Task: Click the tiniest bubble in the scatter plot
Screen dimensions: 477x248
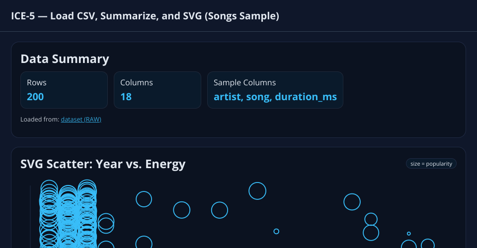Action: [x=409, y=233]
